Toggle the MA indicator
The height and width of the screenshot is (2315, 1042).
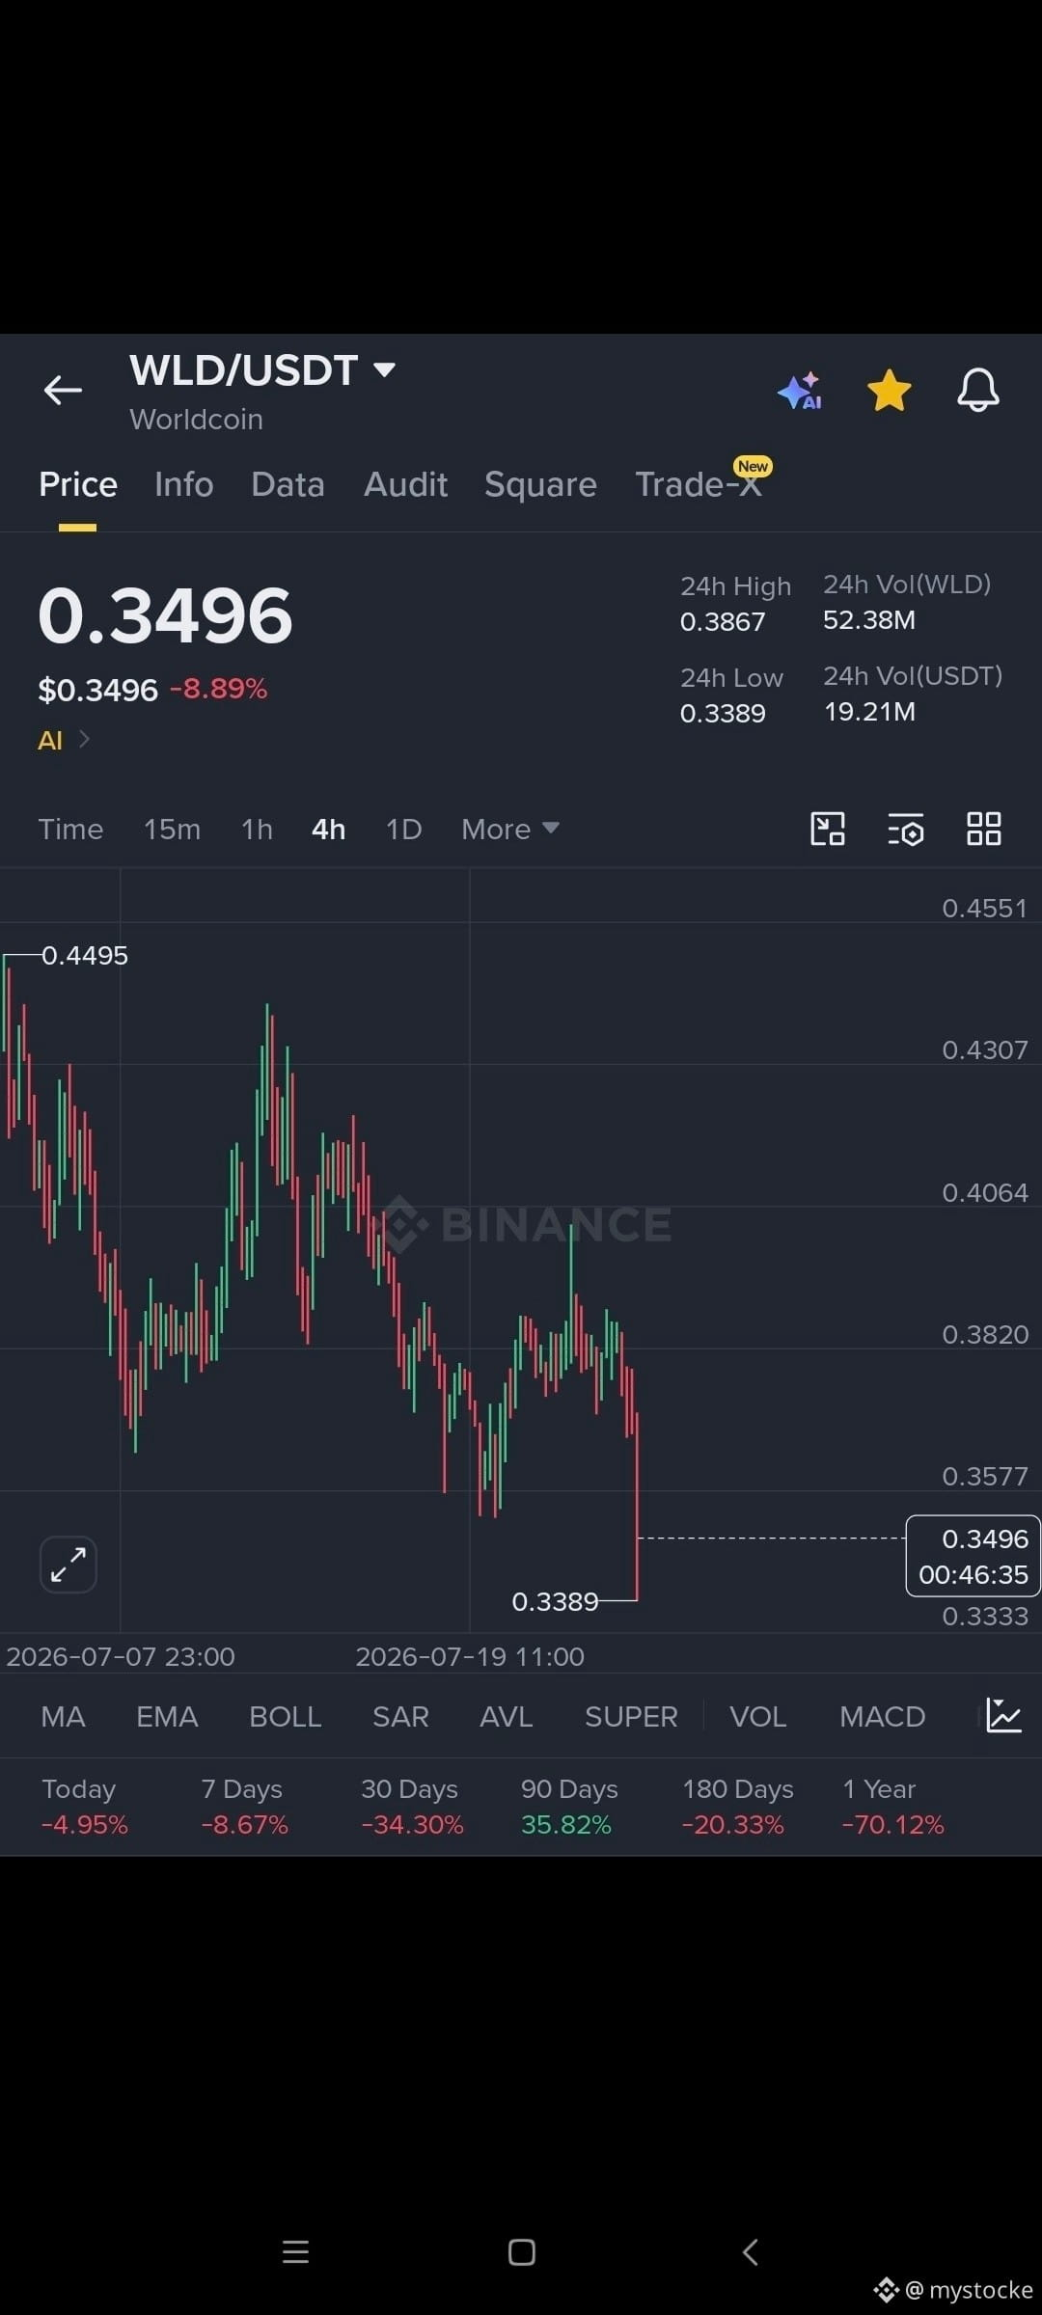63,1716
